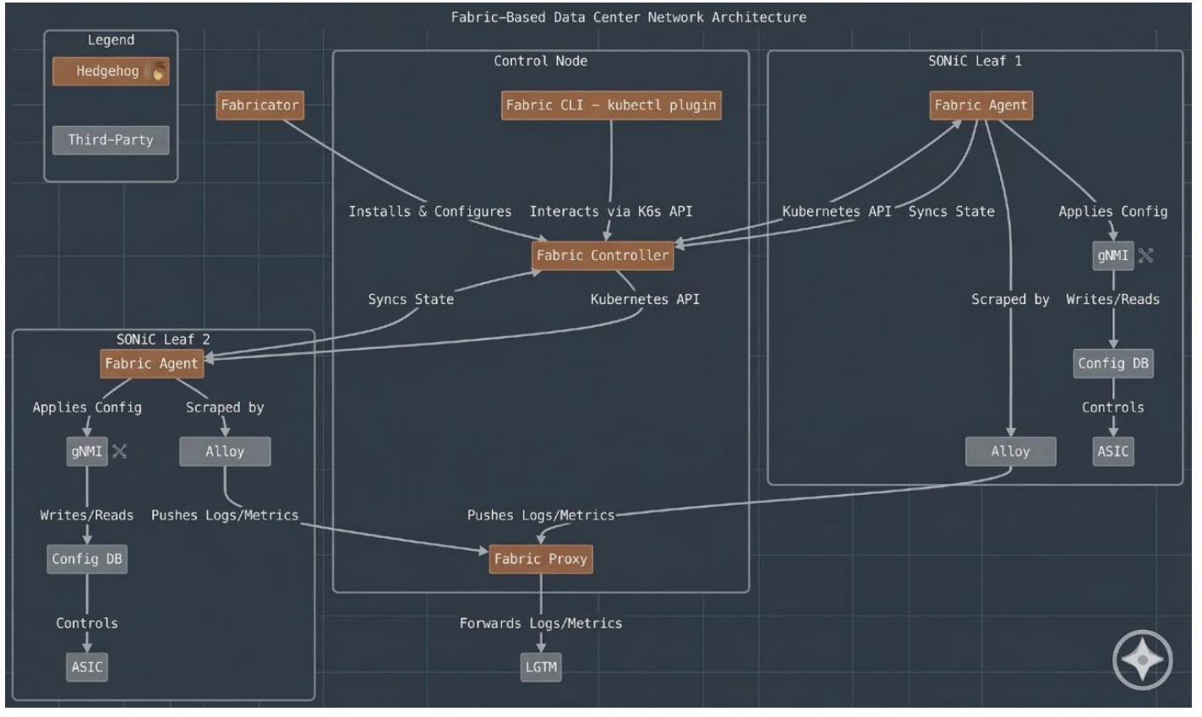Select the Fabric Agent node in SONiC Leaf 1
This screenshot has width=1202, height=717.
point(981,105)
